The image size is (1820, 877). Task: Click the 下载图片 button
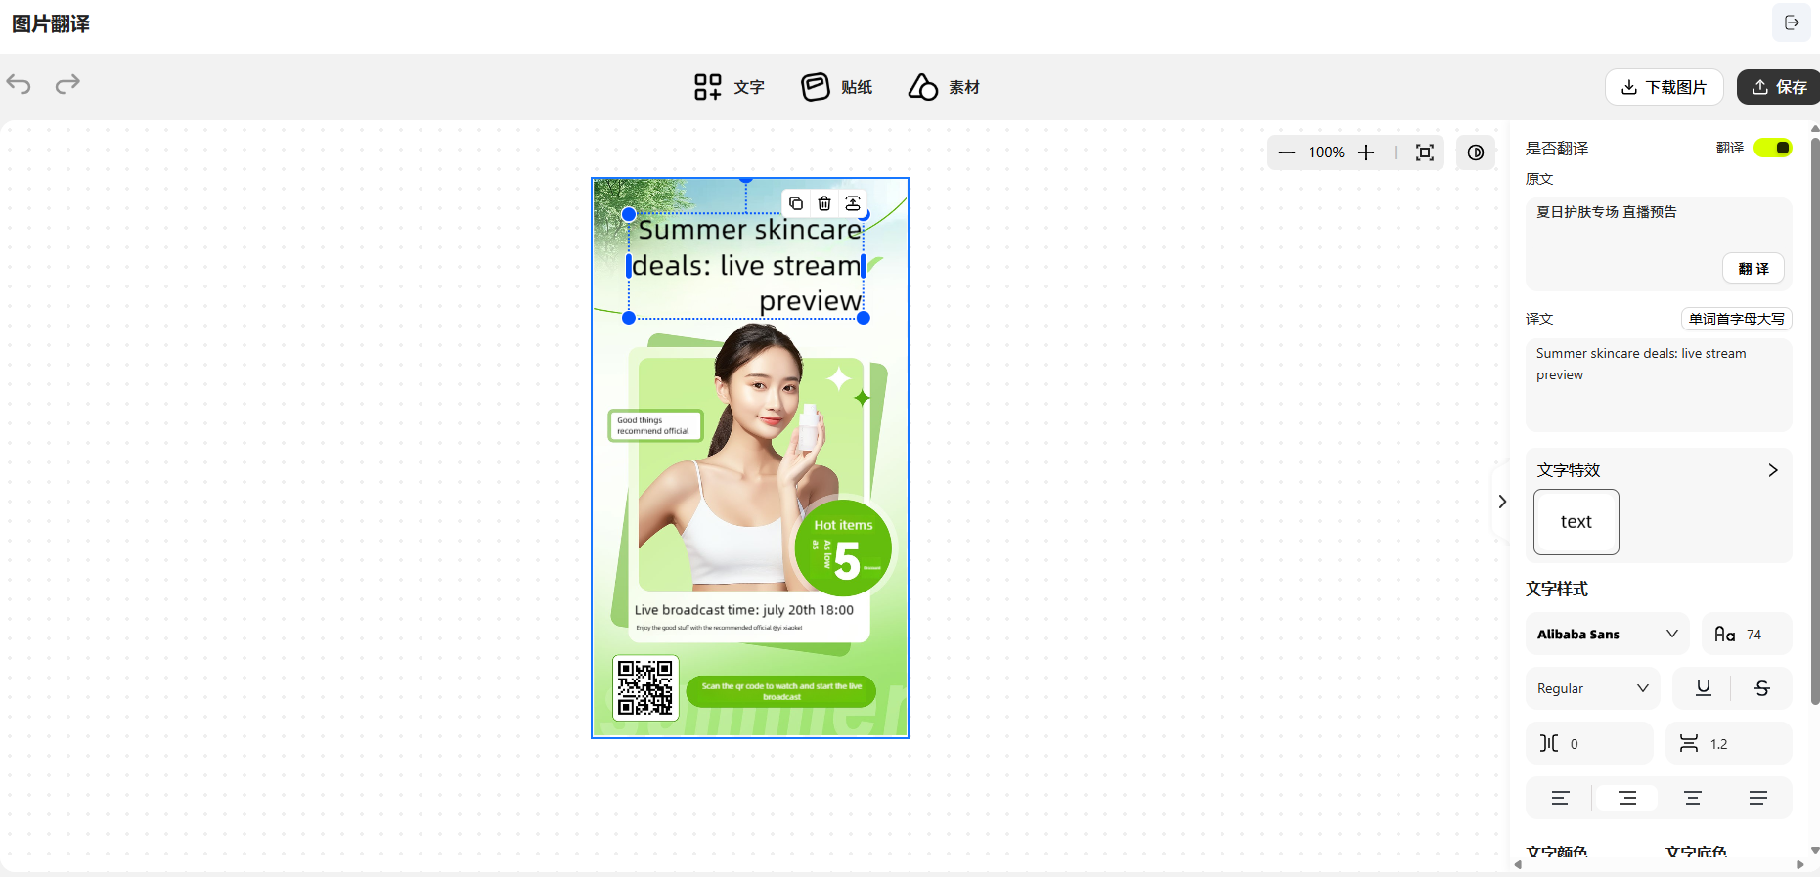[1664, 87]
